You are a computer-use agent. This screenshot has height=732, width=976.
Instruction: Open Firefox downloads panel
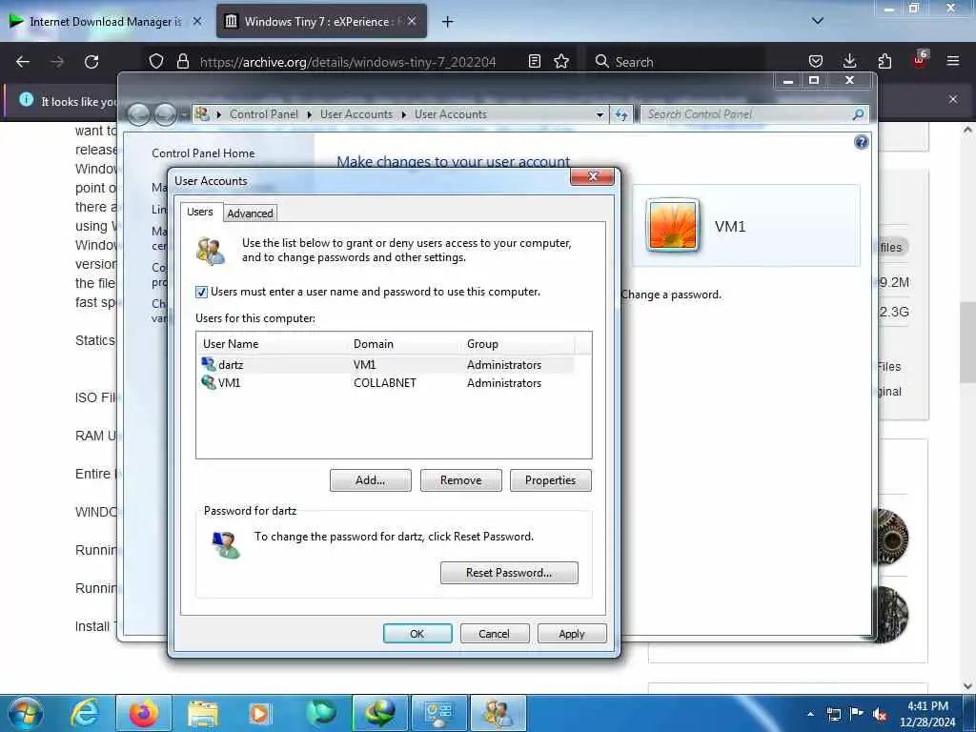pos(849,61)
